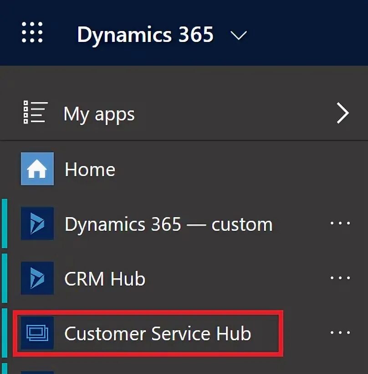Go to Home

tap(90, 169)
